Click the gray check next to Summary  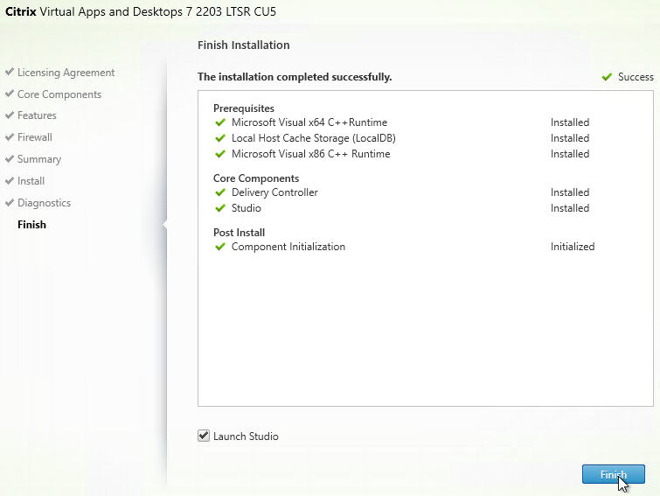(x=10, y=158)
